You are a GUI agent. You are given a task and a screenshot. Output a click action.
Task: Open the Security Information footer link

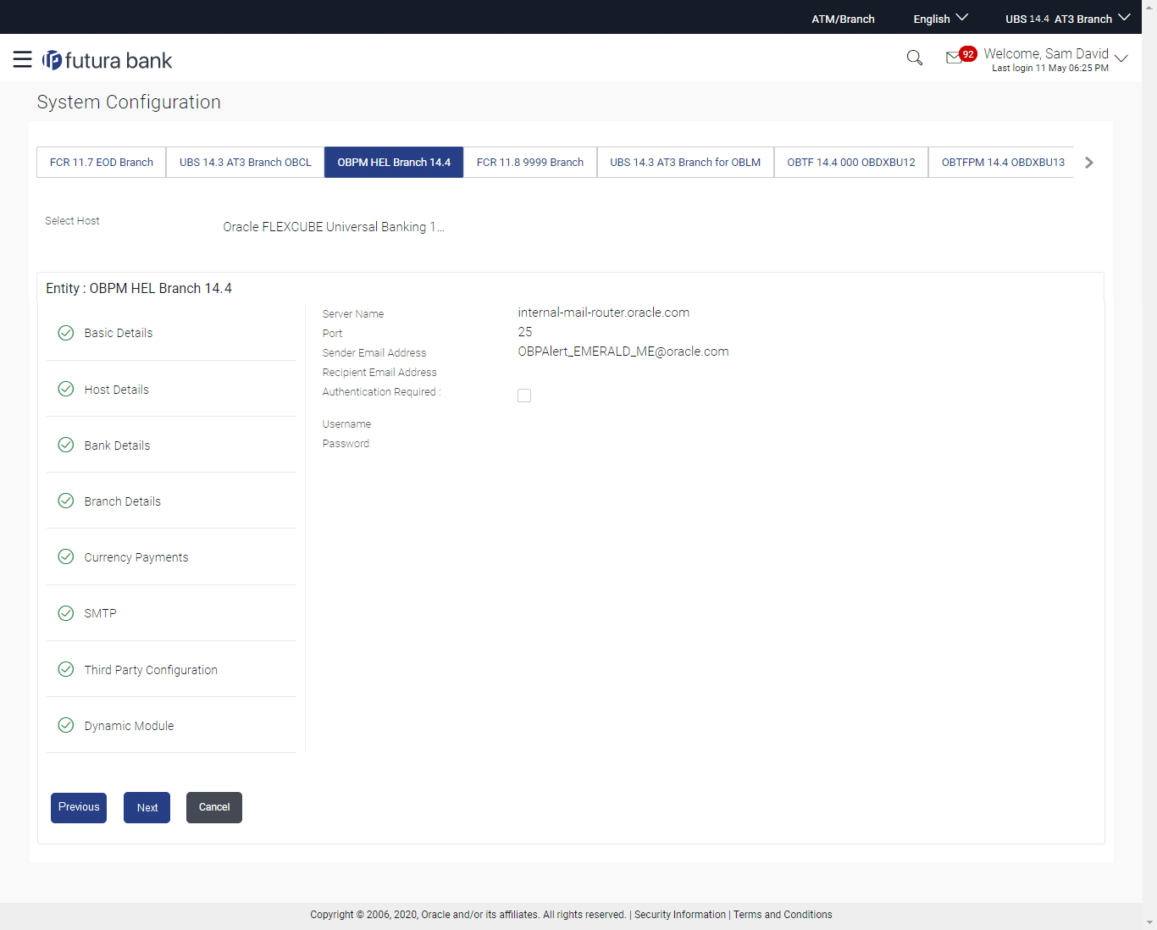(x=680, y=915)
